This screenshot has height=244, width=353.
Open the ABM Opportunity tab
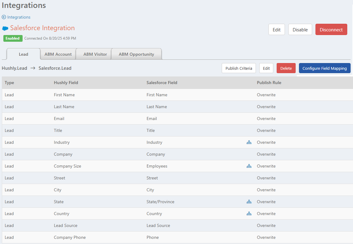click(136, 54)
